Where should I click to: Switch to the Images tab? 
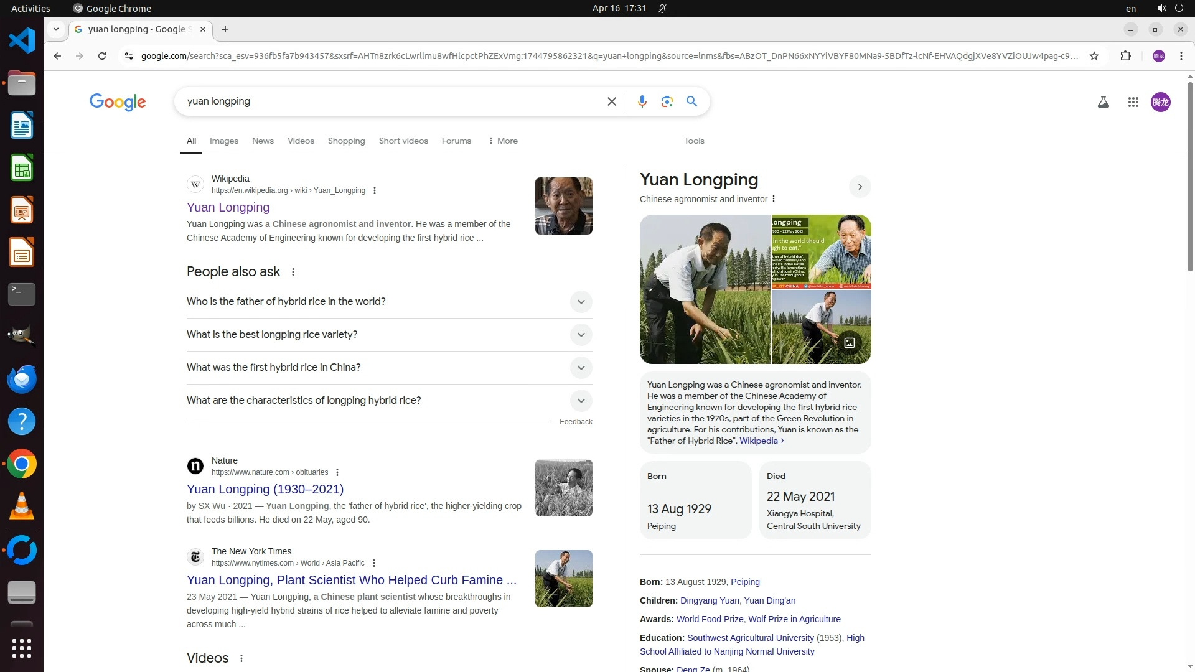pos(223,141)
